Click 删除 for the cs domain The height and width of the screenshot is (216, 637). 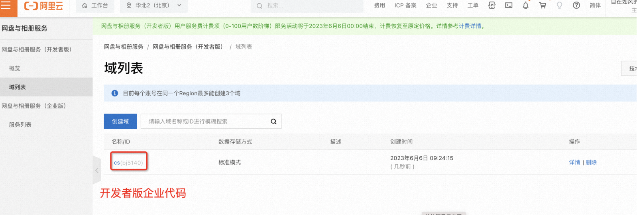click(591, 162)
